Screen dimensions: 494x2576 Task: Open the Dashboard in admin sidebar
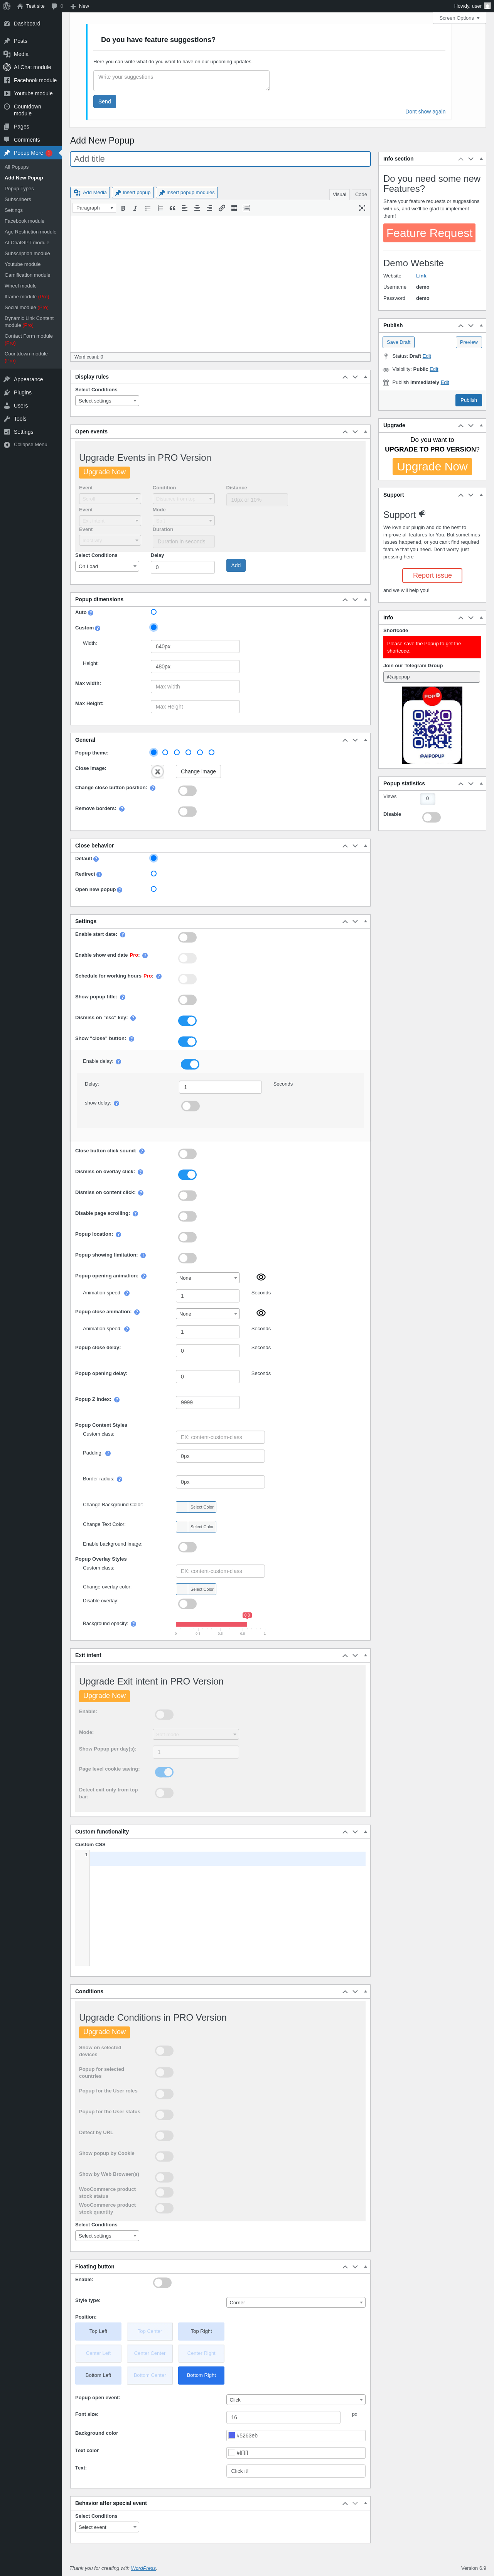[x=30, y=23]
